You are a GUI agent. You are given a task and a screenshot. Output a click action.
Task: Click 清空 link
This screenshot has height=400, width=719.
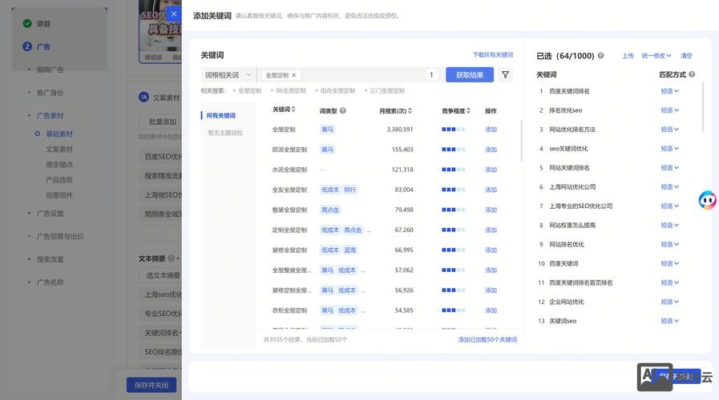click(x=686, y=56)
